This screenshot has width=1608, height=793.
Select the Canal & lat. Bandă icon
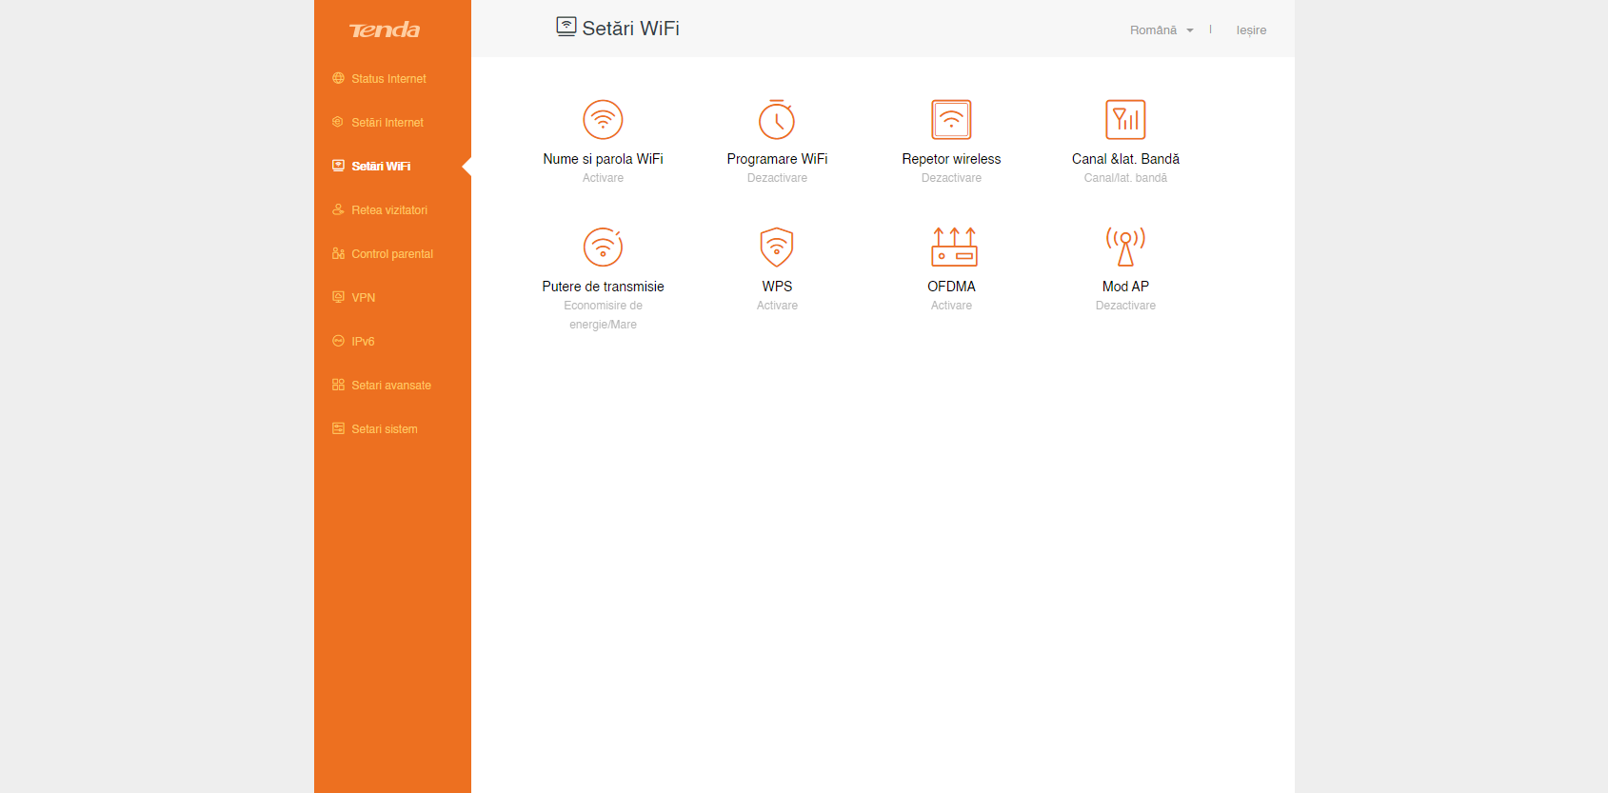[1125, 120]
